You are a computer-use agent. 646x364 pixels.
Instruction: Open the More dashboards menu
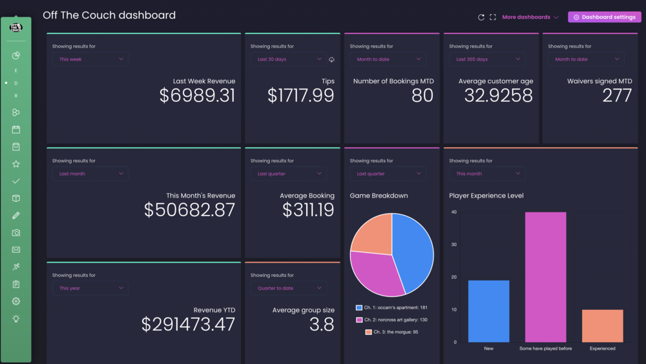530,17
